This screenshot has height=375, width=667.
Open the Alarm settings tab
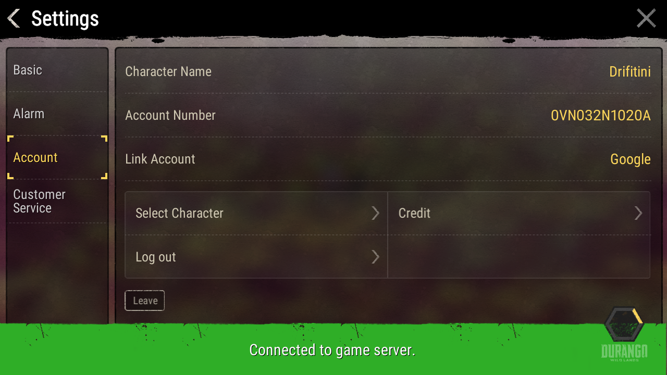coord(57,114)
